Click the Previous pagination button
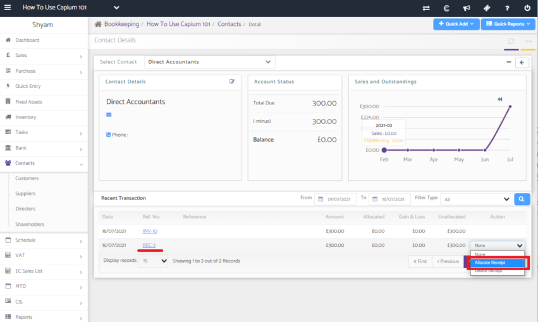 (448, 261)
